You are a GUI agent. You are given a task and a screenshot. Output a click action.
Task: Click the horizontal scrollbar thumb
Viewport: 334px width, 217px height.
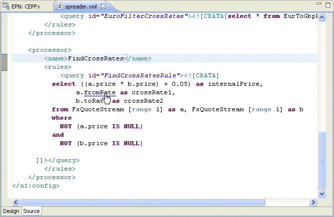[143, 202]
